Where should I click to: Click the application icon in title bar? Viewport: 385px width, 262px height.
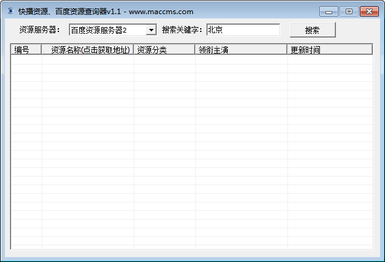10,11
